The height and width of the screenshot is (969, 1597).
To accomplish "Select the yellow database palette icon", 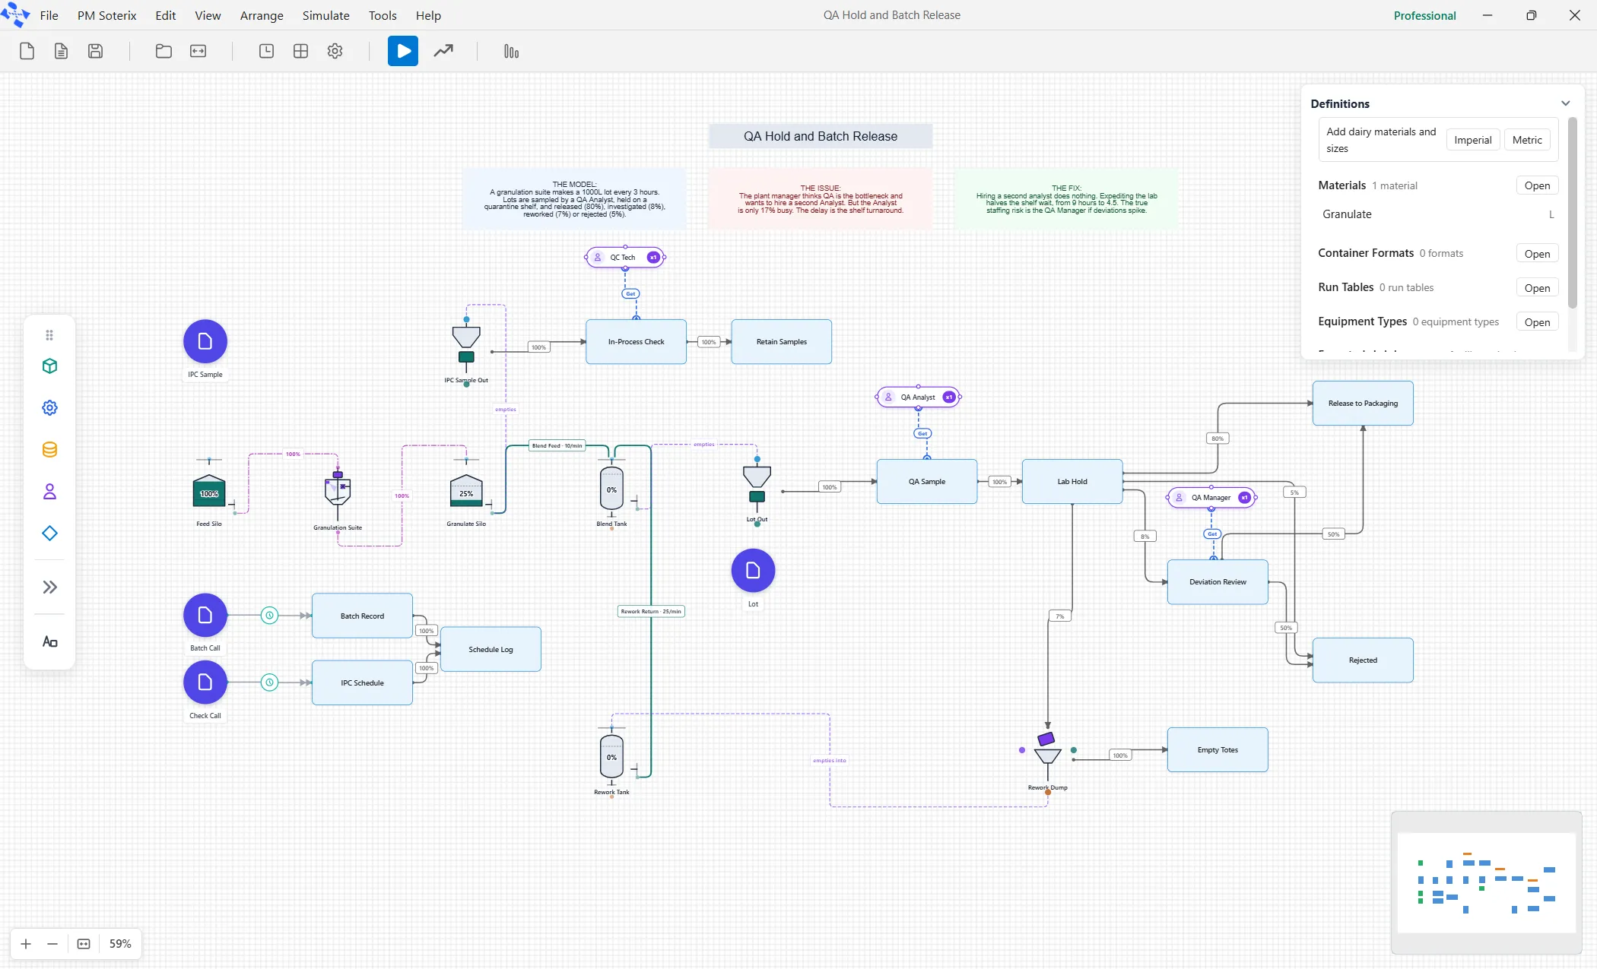I will (49, 450).
